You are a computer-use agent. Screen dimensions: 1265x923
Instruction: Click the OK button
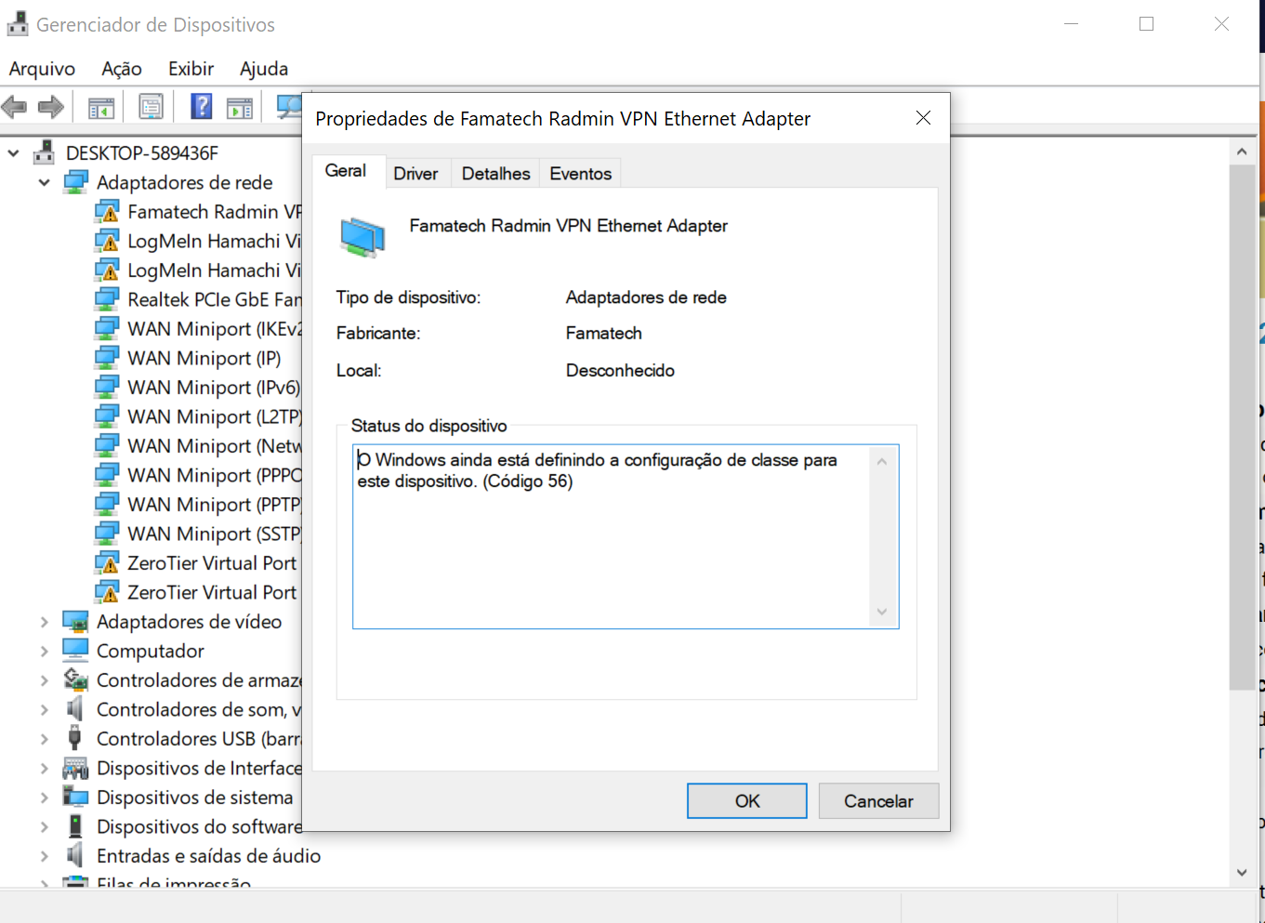tap(746, 801)
